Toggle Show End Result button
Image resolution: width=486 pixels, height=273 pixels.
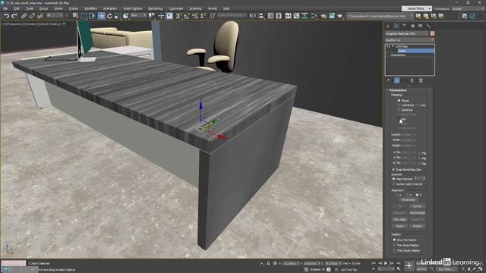click(x=396, y=80)
